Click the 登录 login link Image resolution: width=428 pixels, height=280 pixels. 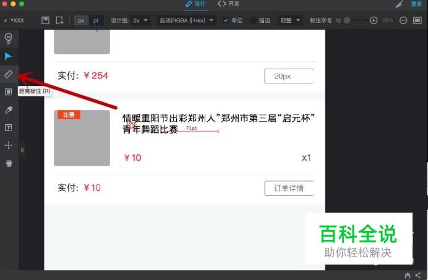[x=416, y=4]
